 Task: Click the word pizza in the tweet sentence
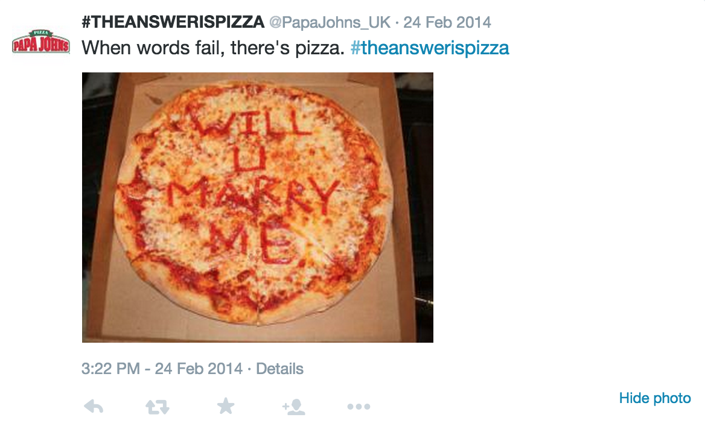320,48
